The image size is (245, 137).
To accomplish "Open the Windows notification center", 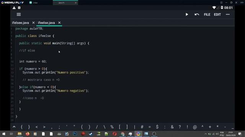I will click(x=240, y=134).
